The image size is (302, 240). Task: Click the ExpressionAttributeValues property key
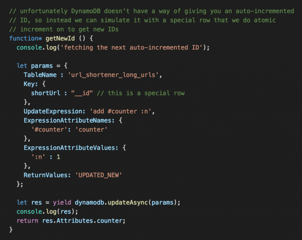pyautogui.click(x=71, y=148)
